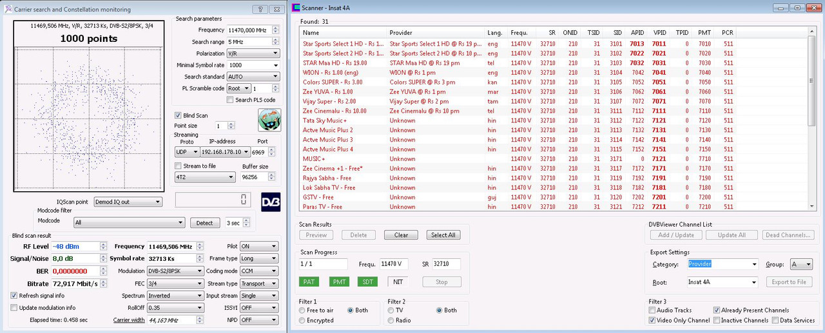This screenshot has width=825, height=333.
Task: Click the Lang. column header
Action: tap(496, 33)
